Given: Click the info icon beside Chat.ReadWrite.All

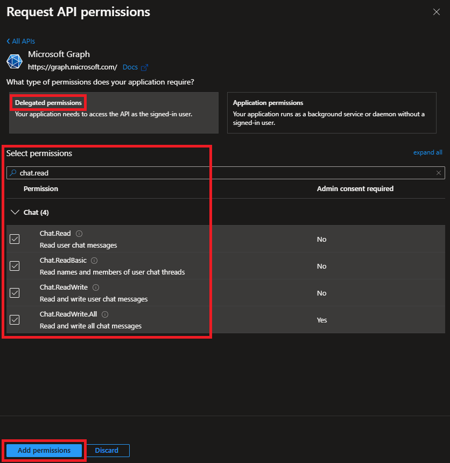Looking at the screenshot, I should 105,314.
